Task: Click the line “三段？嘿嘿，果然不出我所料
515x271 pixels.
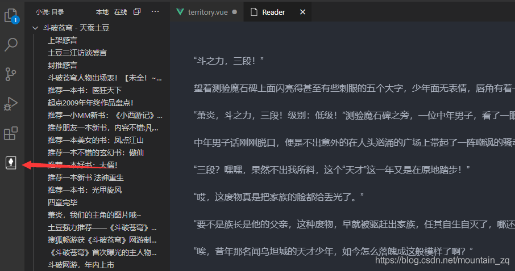Action: pos(332,170)
